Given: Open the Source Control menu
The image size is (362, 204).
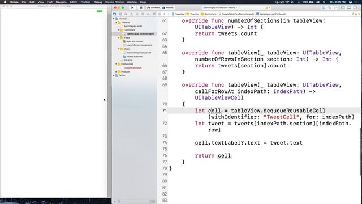Looking at the screenshot, I should coord(114,2).
